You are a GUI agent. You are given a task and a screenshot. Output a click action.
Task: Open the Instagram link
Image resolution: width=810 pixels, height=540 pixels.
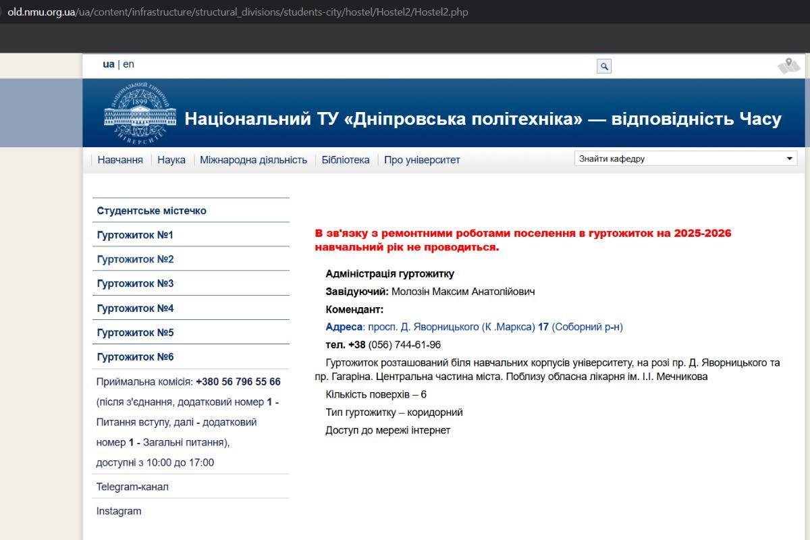118,511
